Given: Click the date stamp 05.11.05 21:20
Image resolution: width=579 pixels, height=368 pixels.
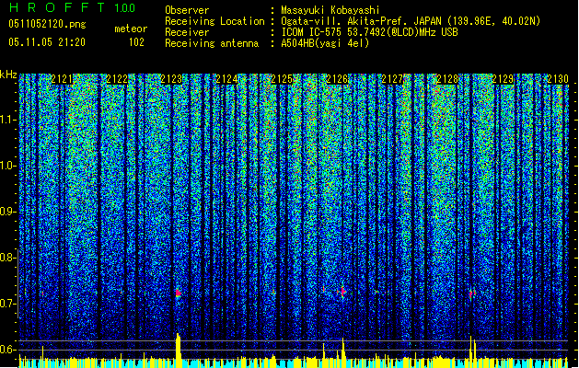Looking at the screenshot, I should (x=47, y=42).
